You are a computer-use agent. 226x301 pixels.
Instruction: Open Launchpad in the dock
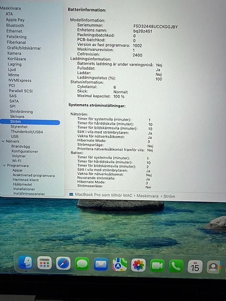(45, 263)
